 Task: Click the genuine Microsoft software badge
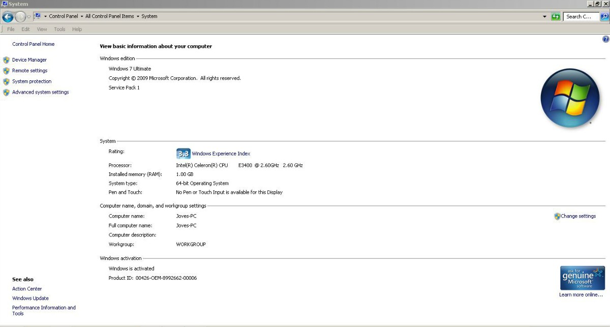pos(583,278)
